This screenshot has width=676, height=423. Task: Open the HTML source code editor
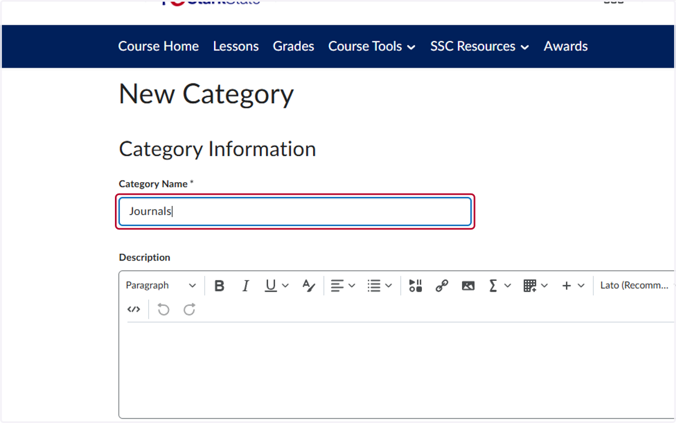click(134, 309)
